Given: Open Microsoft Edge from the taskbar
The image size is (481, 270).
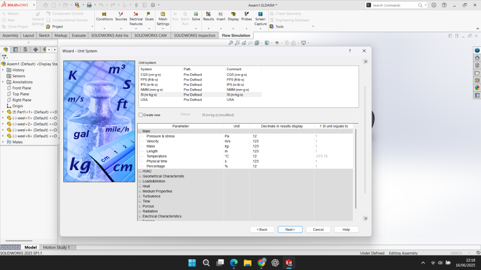Looking at the screenshot, I should point(234,262).
